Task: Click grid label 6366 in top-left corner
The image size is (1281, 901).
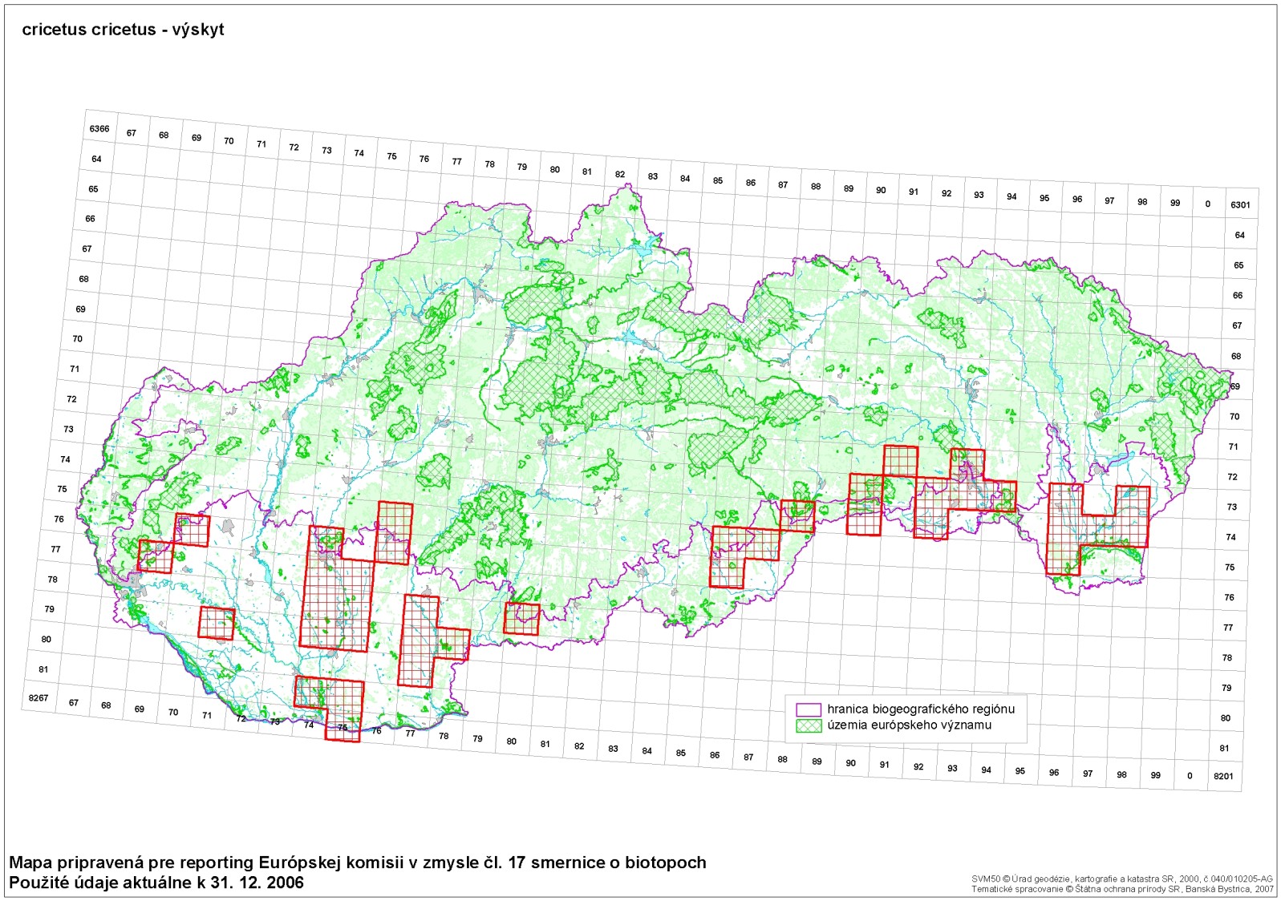Action: click(x=99, y=129)
